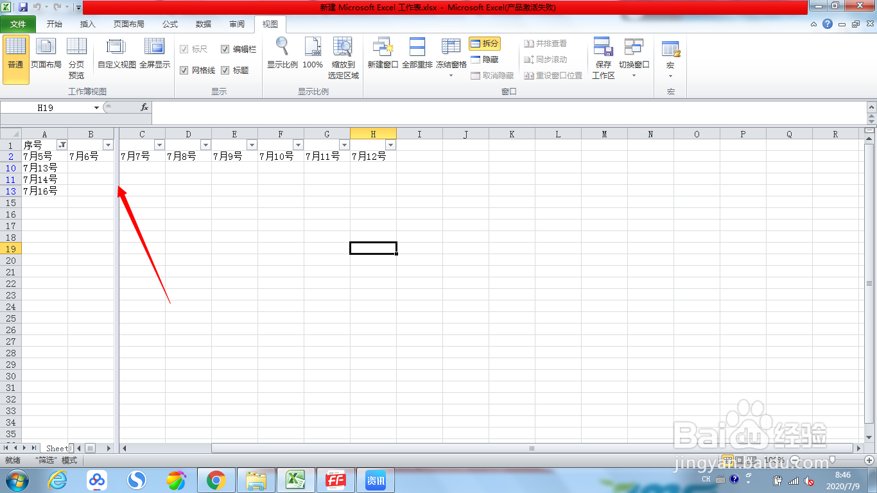Launch Internet Explorer from taskbar
The height and width of the screenshot is (493, 877).
(57, 480)
